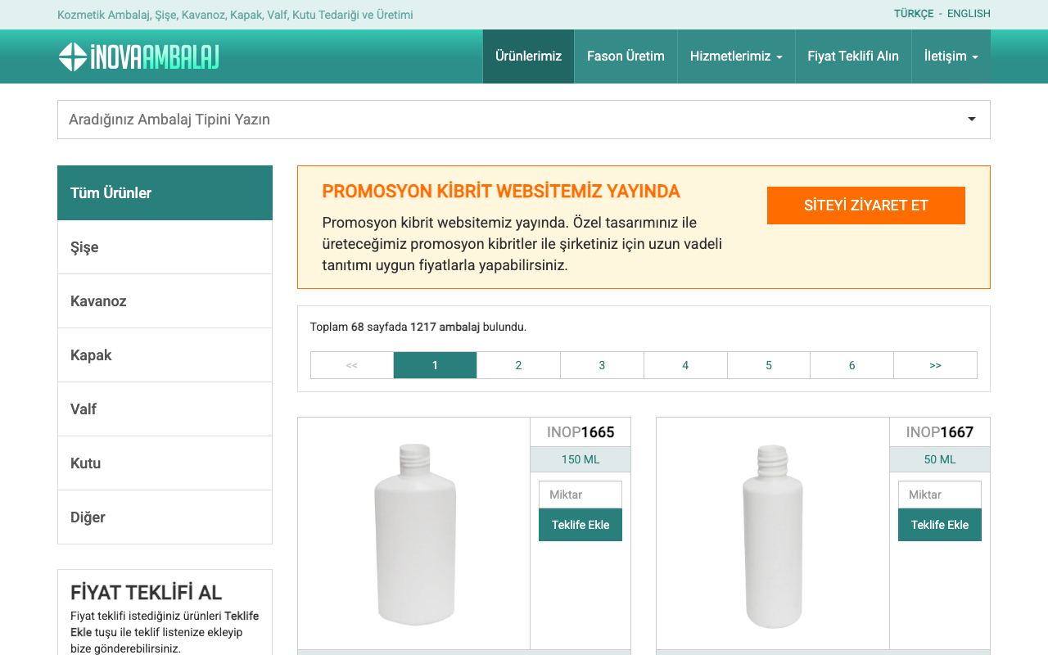This screenshot has height=655, width=1048.
Task: Click the Miktar field for INOP1665
Action: point(580,495)
